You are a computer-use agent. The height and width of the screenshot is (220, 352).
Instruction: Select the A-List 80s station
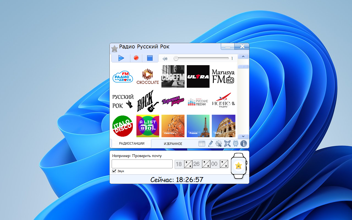pyautogui.click(x=148, y=126)
